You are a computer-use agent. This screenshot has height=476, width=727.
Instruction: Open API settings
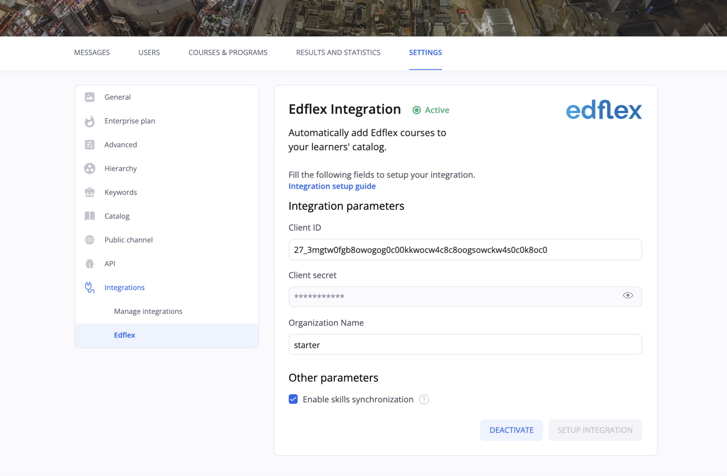pos(167,263)
